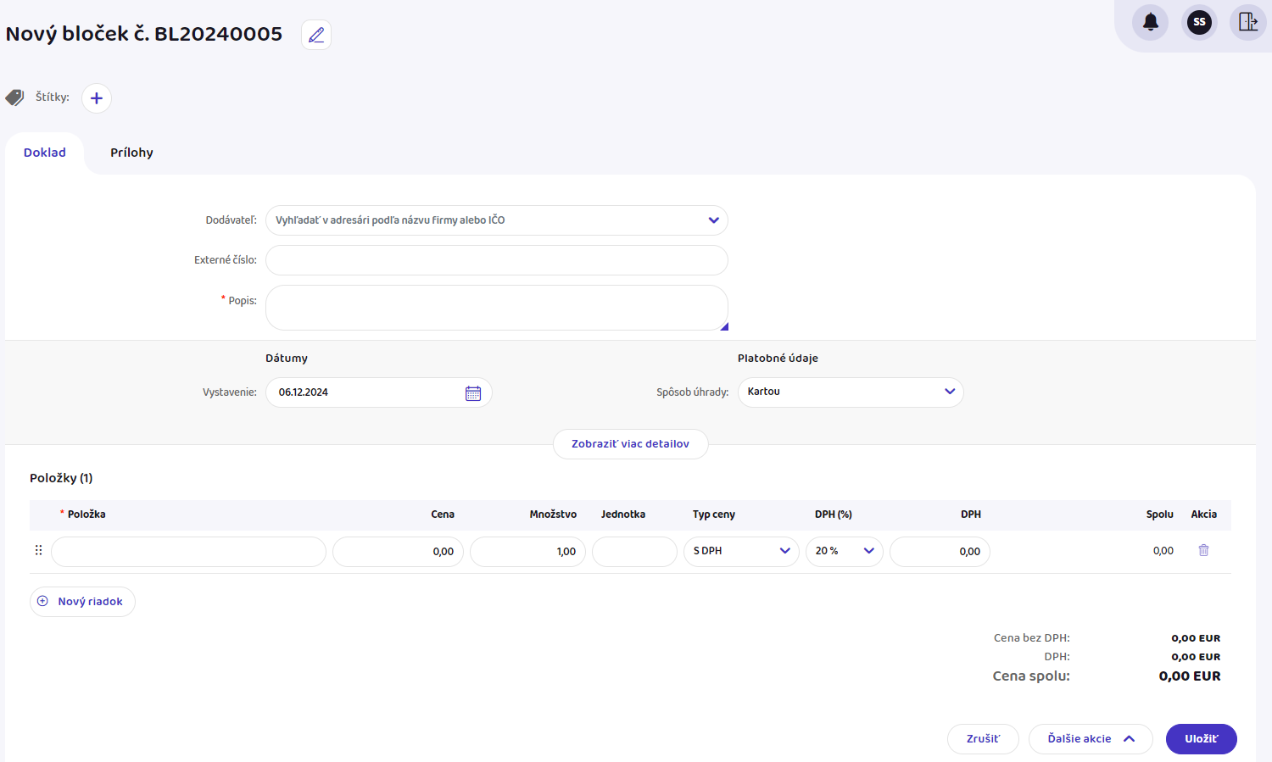Viewport: 1272px width, 762px height.
Task: Grab the row drag handle dots
Action: click(x=38, y=551)
